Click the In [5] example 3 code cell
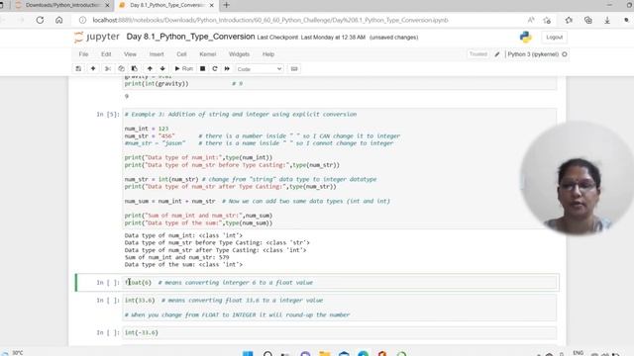Screen dimensions: 634x356 [340, 168]
